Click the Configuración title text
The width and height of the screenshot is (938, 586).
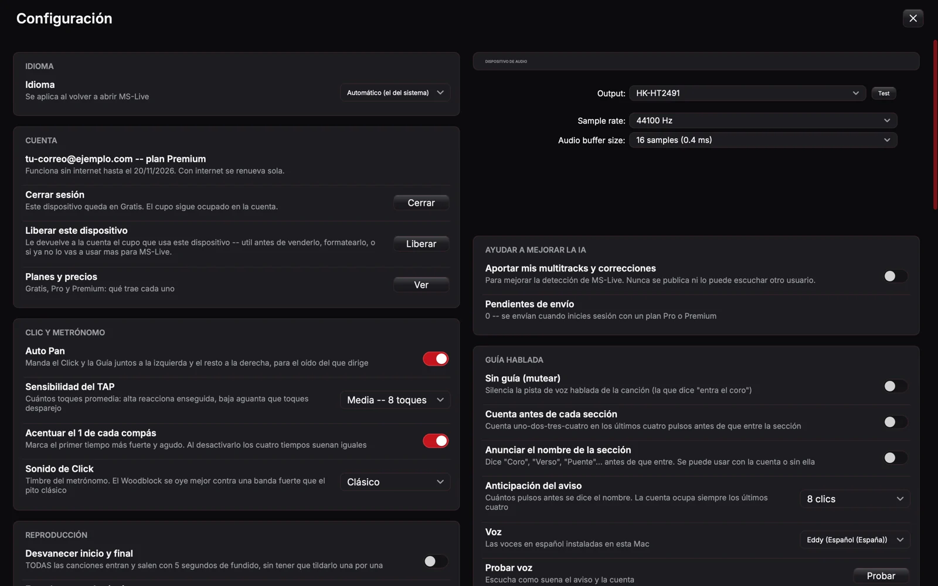(x=64, y=18)
